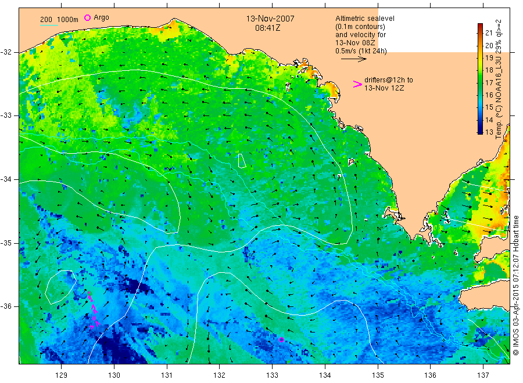This screenshot has height=383, width=523.
Task: Click the '0.5m/s (1kt 24h)' text
Action: [361, 51]
